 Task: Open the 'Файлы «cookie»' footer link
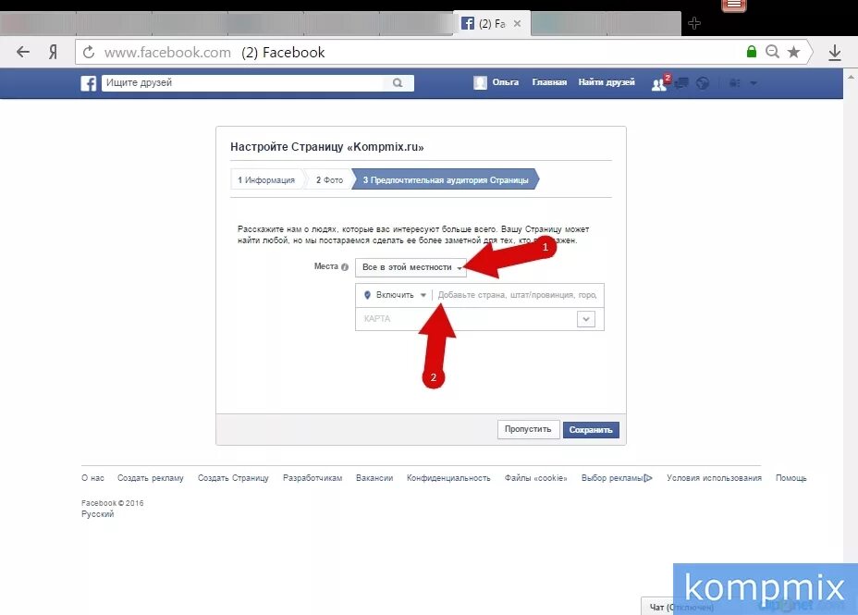(x=535, y=477)
